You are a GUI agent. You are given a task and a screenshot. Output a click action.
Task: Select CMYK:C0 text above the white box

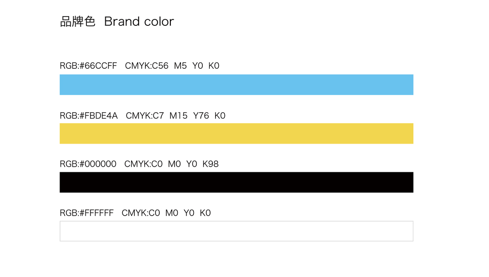pos(141,213)
